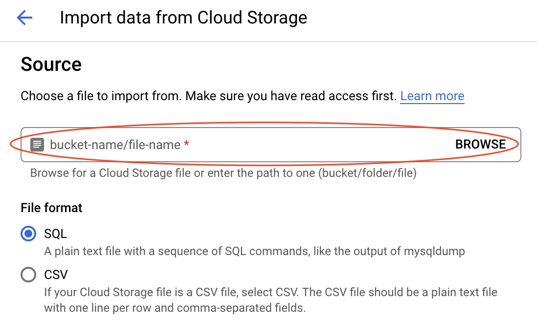537x323 pixels.
Task: Follow the Learn more hyperlink
Action: pos(432,96)
